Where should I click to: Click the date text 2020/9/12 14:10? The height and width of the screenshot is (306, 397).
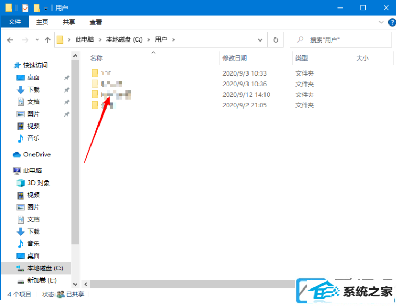point(246,94)
